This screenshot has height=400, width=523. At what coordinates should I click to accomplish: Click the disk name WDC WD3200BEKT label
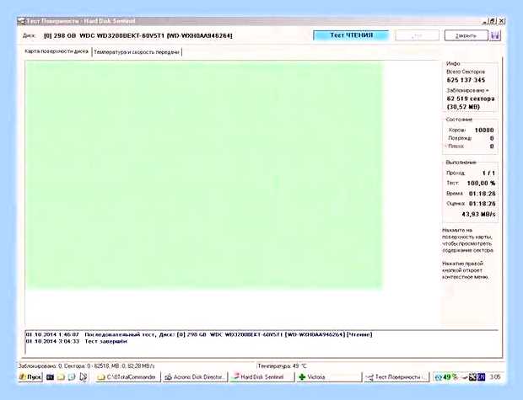(138, 35)
